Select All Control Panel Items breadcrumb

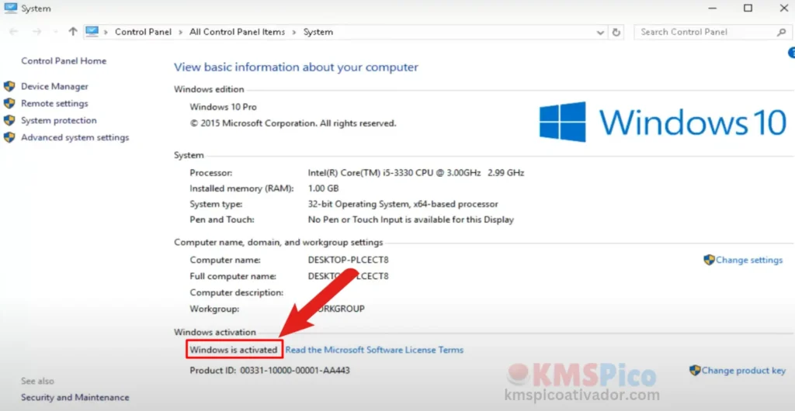[238, 32]
